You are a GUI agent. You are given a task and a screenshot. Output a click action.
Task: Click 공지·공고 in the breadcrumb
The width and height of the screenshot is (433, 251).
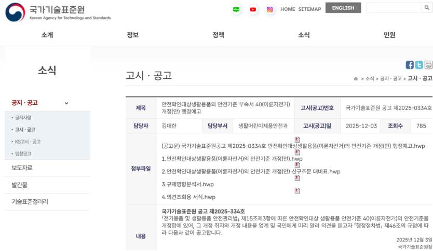(x=391, y=79)
